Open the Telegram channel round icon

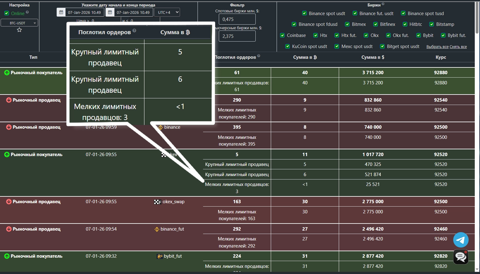461,240
